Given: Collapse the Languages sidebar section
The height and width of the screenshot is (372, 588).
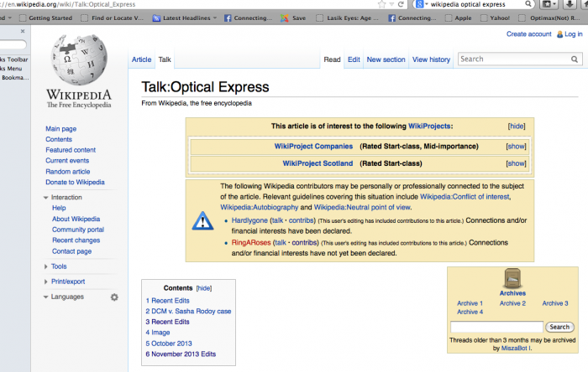Looking at the screenshot, I should pos(45,297).
